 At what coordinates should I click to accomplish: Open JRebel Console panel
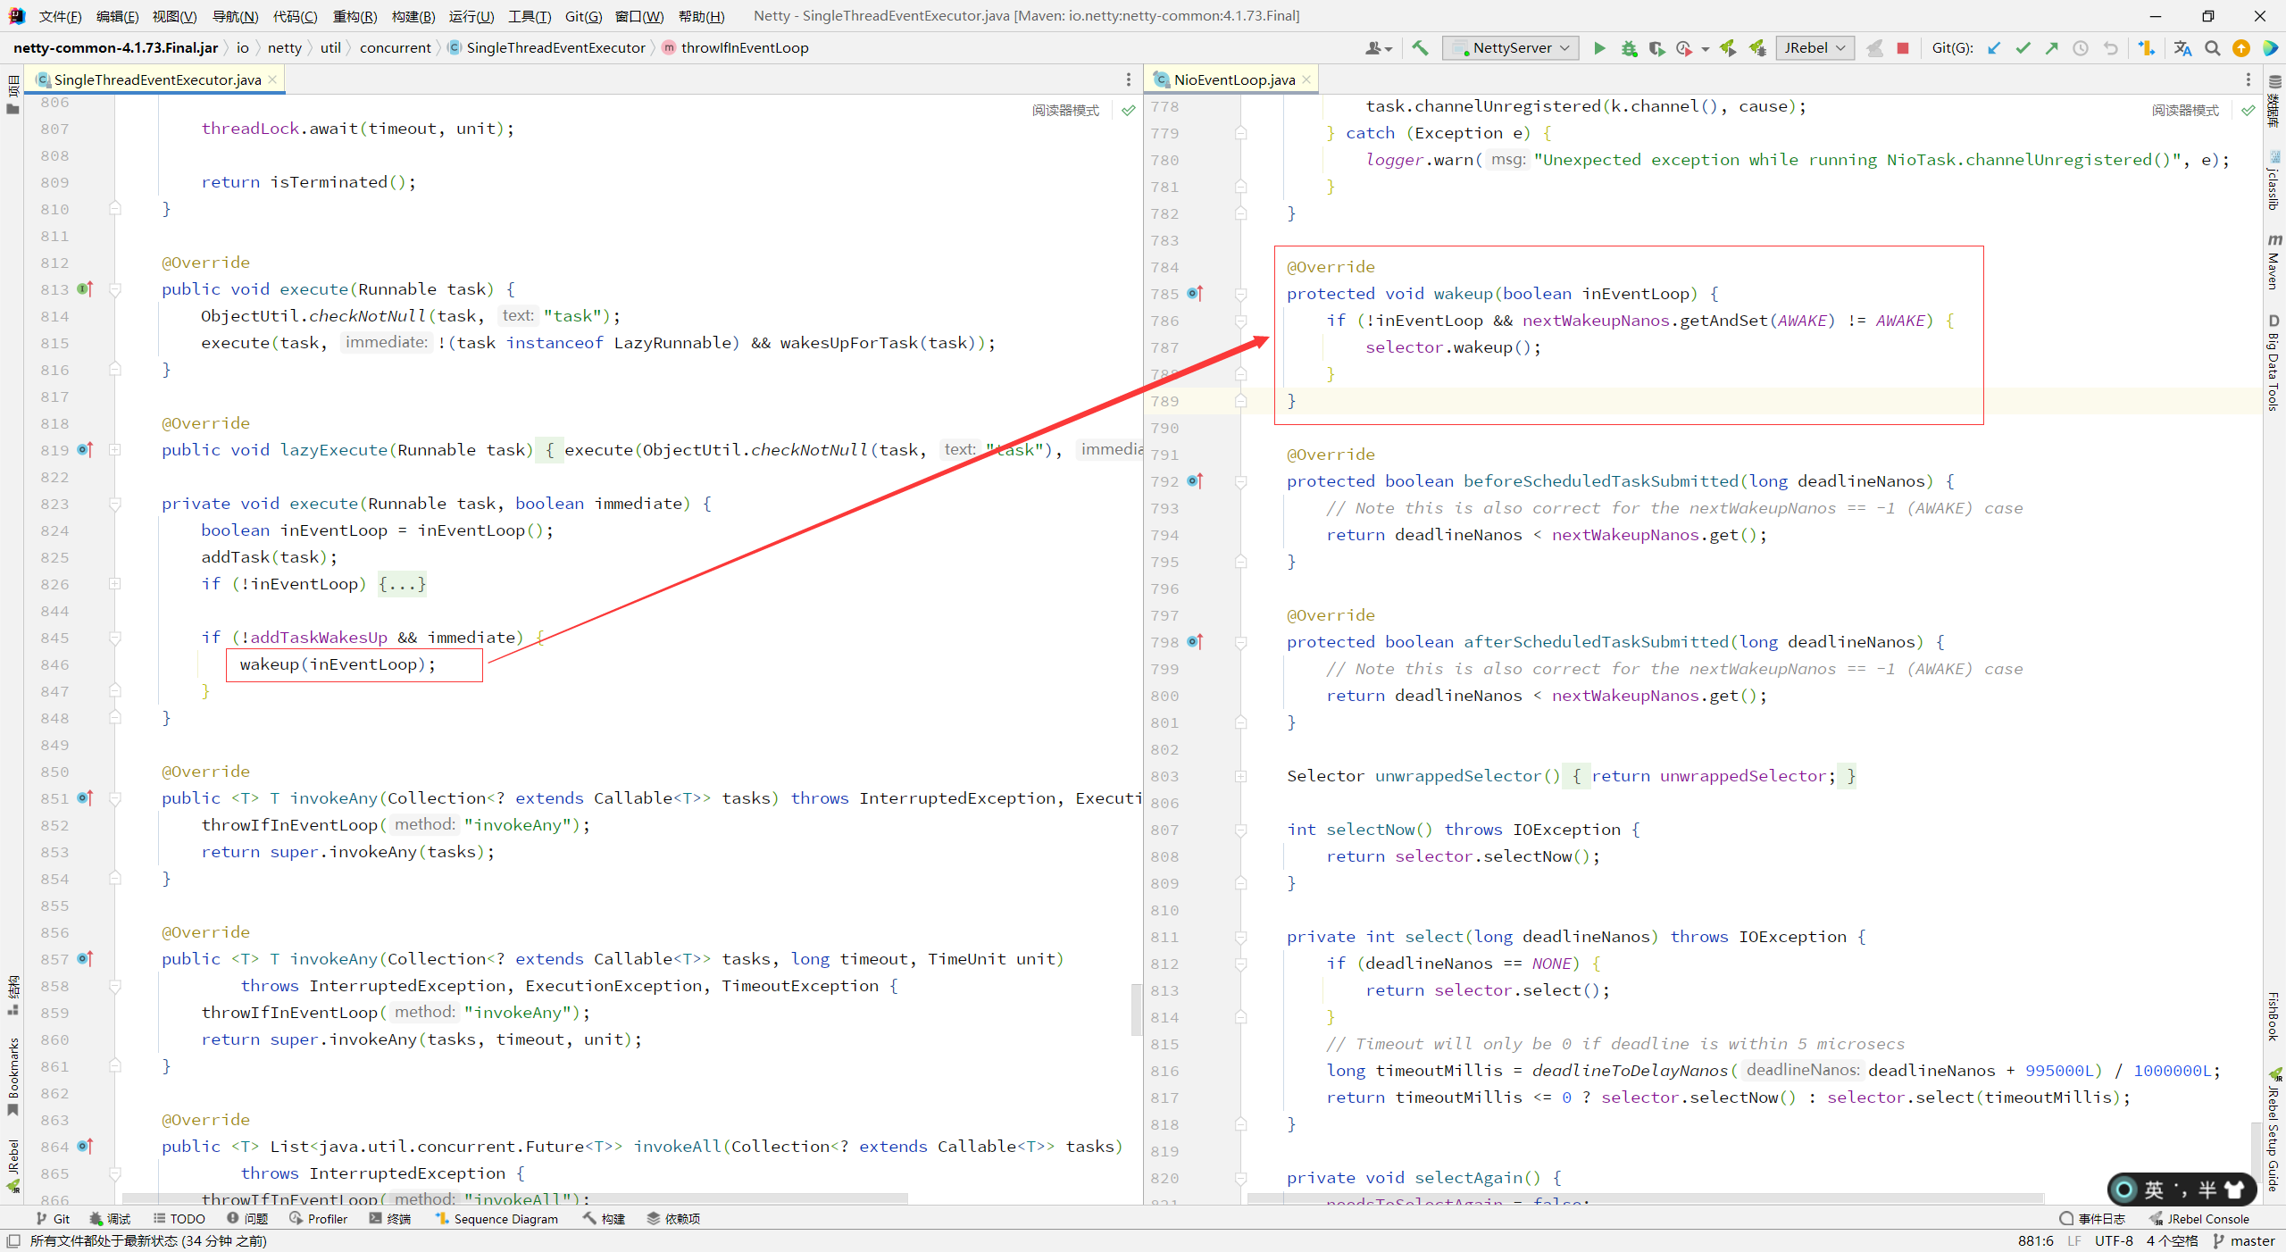click(x=2199, y=1218)
